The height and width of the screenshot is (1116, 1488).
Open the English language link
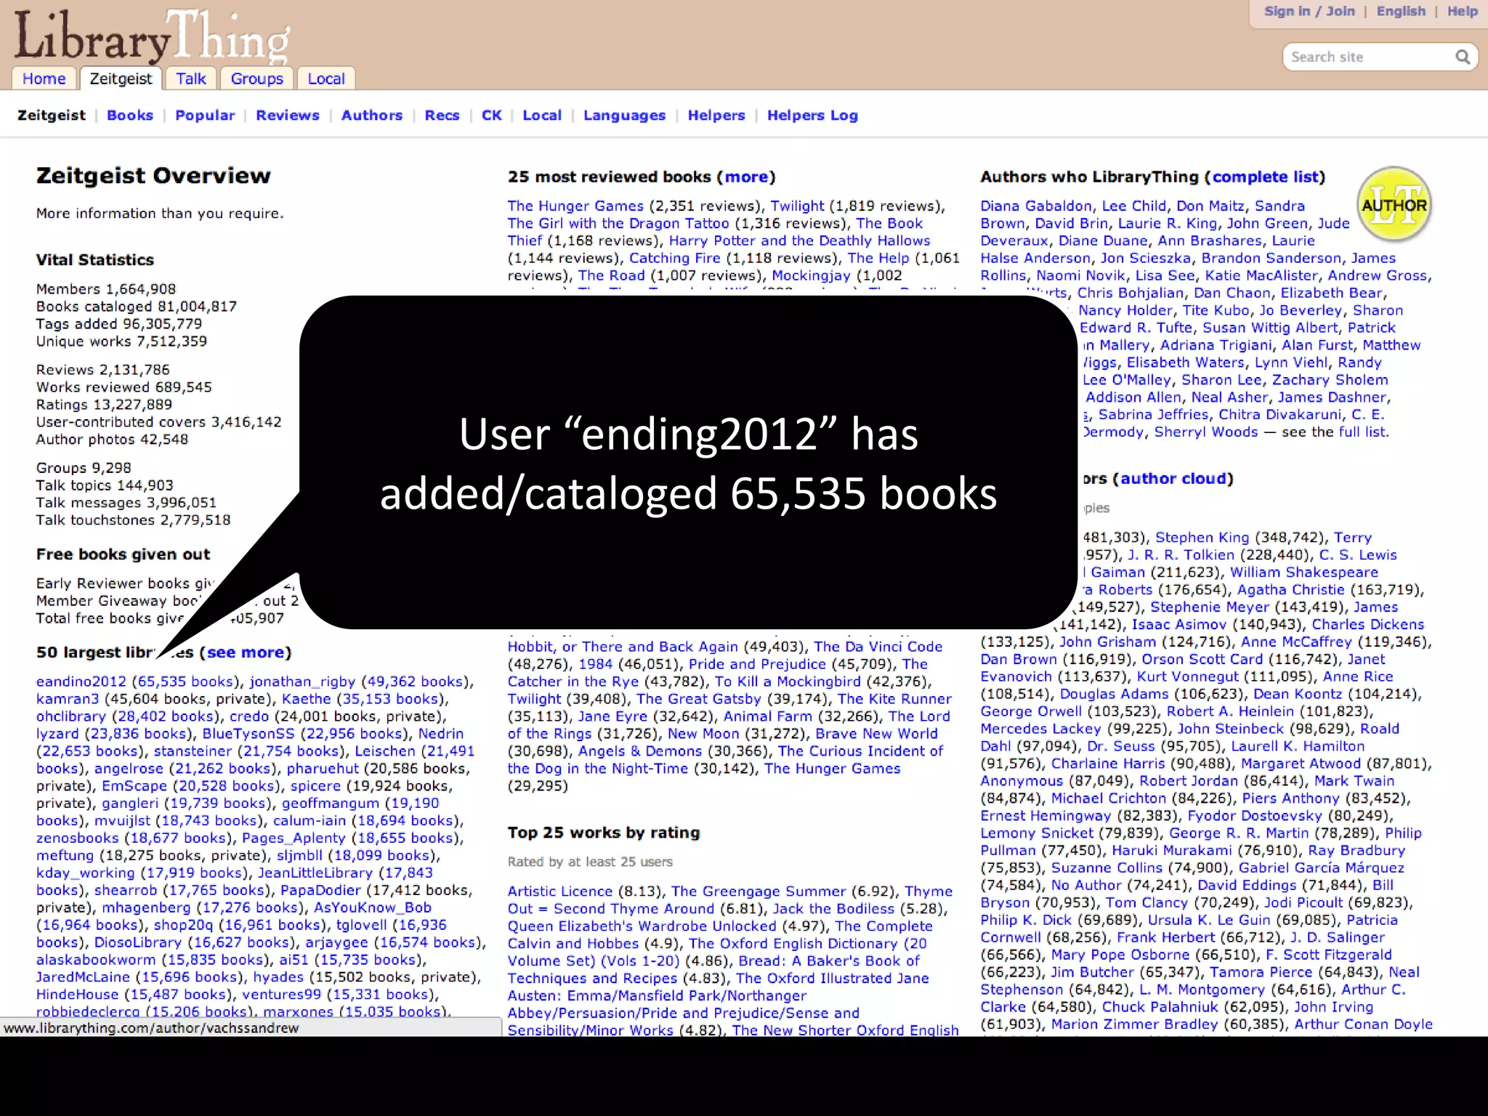(x=1401, y=11)
